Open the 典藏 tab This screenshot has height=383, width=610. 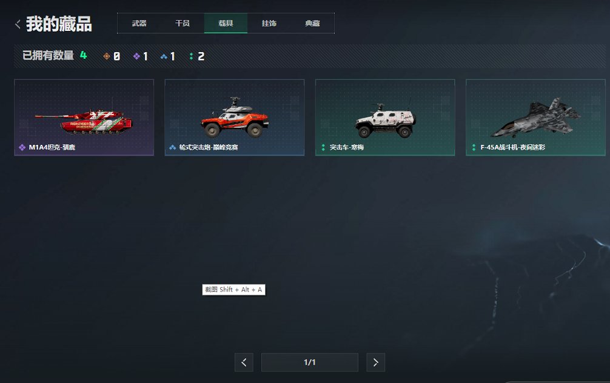[x=312, y=23]
